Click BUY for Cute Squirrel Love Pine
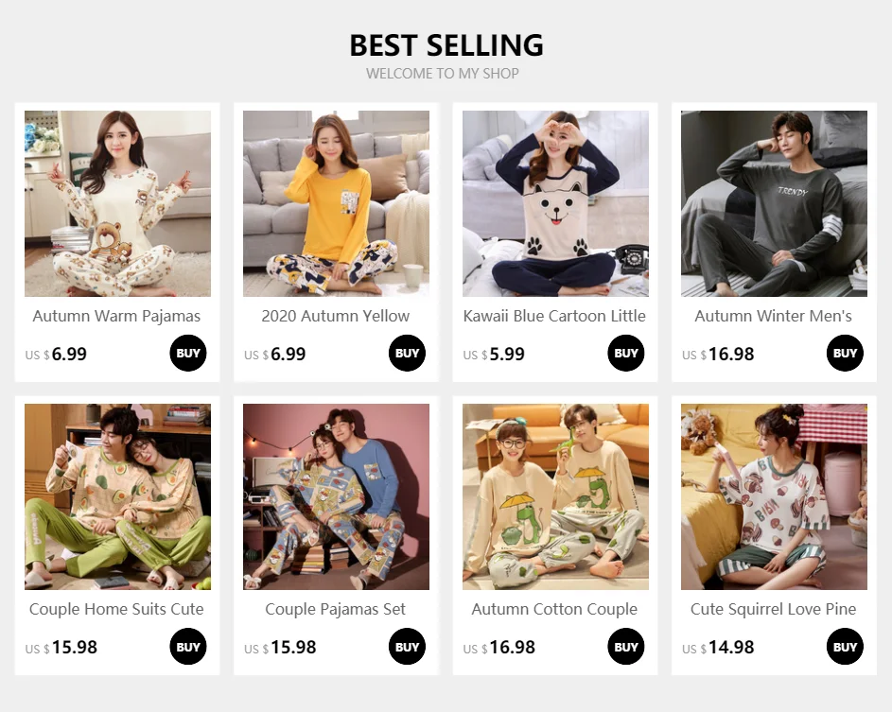This screenshot has width=892, height=712. pos(846,647)
